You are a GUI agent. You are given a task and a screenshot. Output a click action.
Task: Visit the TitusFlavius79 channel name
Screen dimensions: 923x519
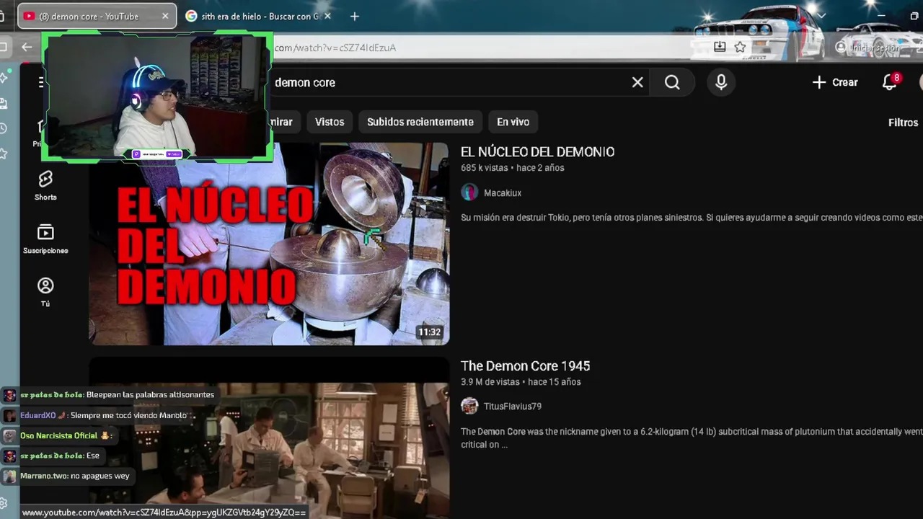point(513,407)
